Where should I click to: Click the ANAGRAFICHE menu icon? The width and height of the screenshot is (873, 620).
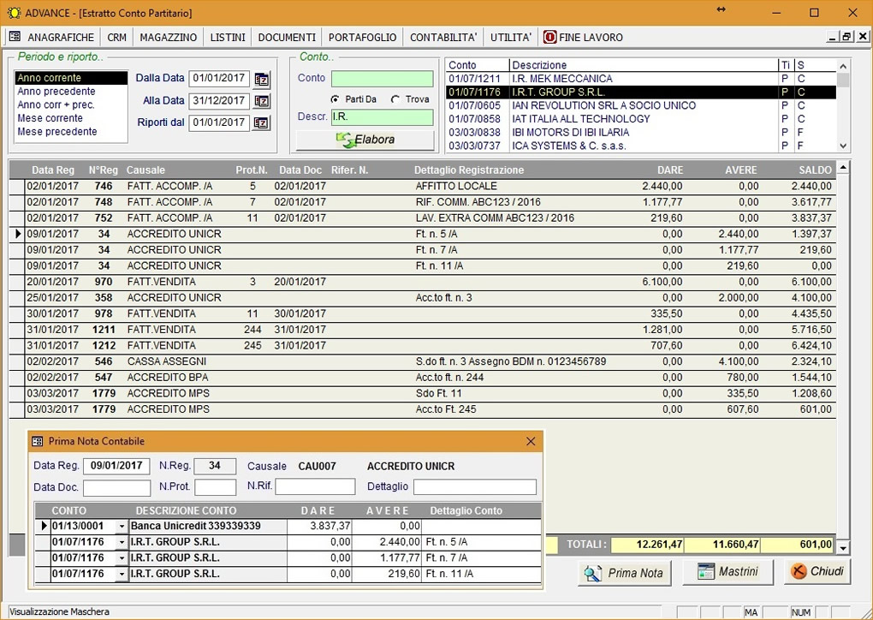tap(15, 38)
